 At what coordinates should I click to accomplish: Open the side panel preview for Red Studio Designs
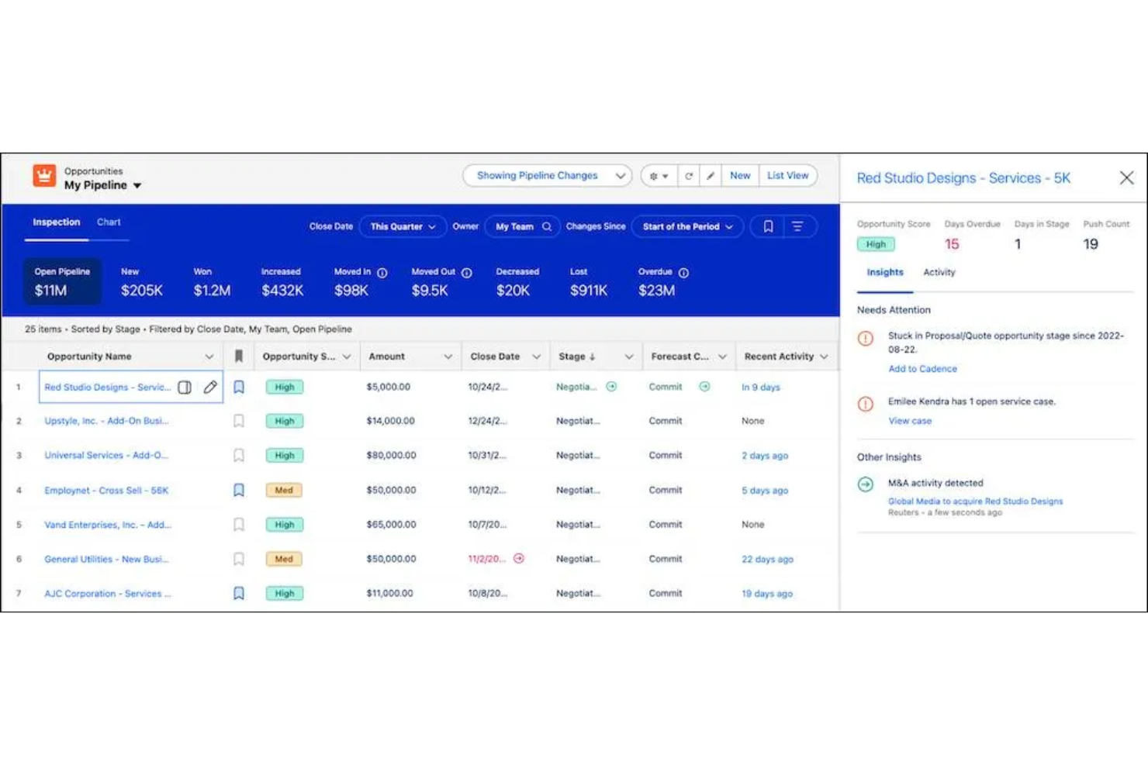(185, 387)
